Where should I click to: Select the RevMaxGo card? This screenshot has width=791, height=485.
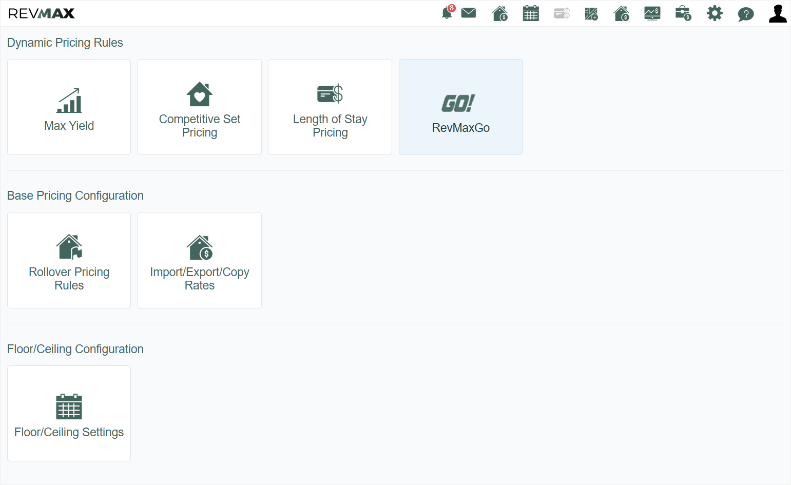(461, 107)
